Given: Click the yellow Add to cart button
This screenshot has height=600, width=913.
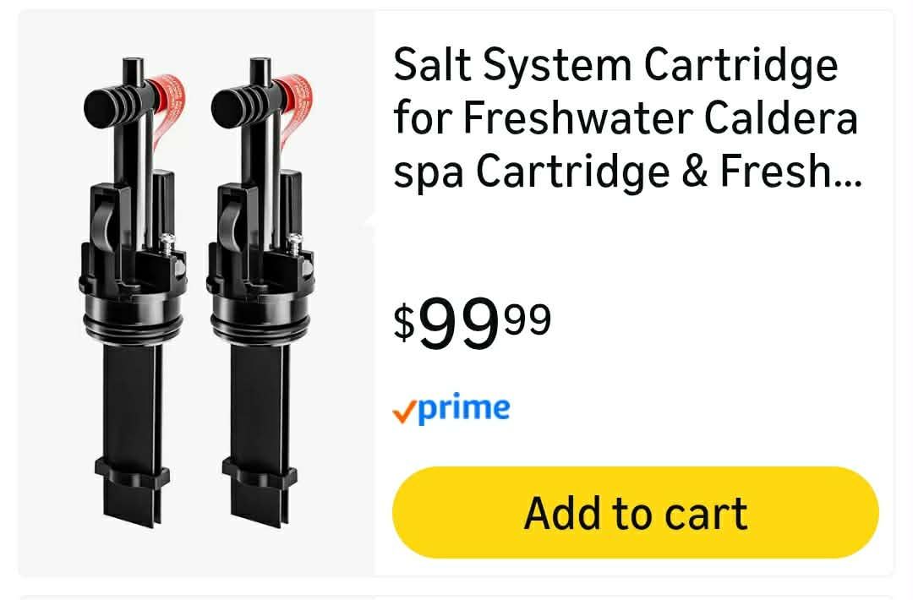Looking at the screenshot, I should click(635, 512).
